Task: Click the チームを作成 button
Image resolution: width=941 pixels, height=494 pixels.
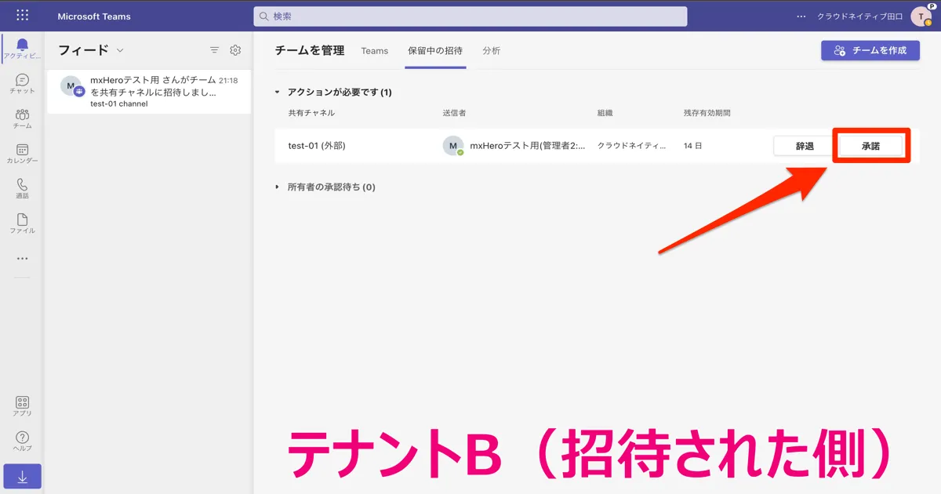Action: 870,50
